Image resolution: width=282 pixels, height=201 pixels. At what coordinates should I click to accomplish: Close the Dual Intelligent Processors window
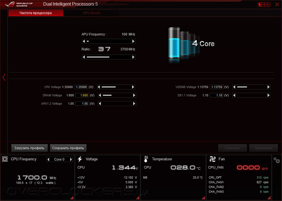click(277, 4)
